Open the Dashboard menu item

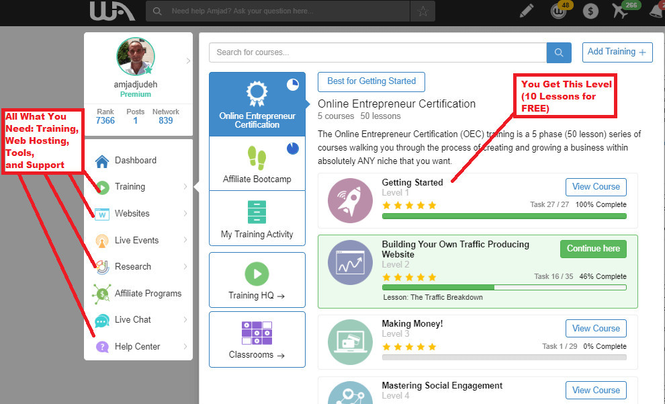[x=136, y=161]
